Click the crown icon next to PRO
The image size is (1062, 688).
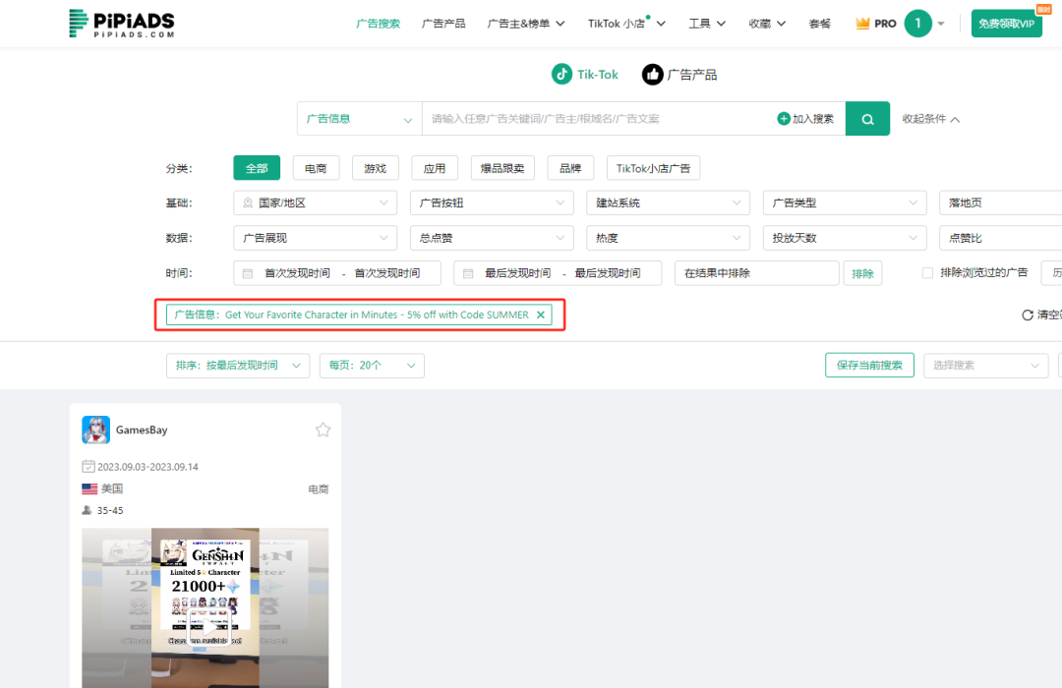click(x=860, y=23)
